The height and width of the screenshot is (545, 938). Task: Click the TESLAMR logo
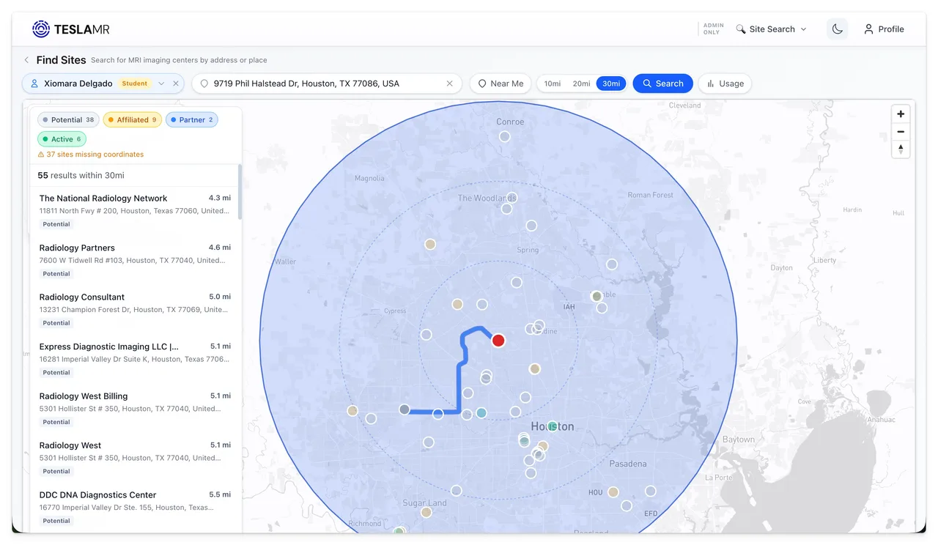coord(71,29)
